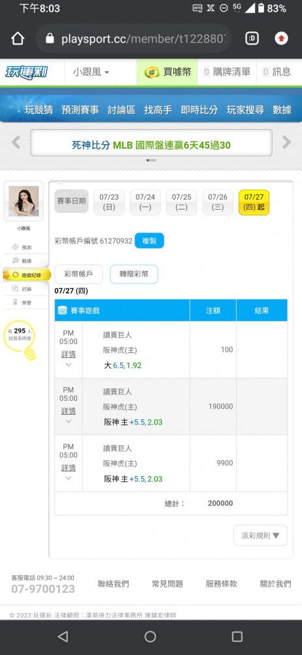
Task: Open the 小跟風 account dropdown
Action: pos(91,72)
